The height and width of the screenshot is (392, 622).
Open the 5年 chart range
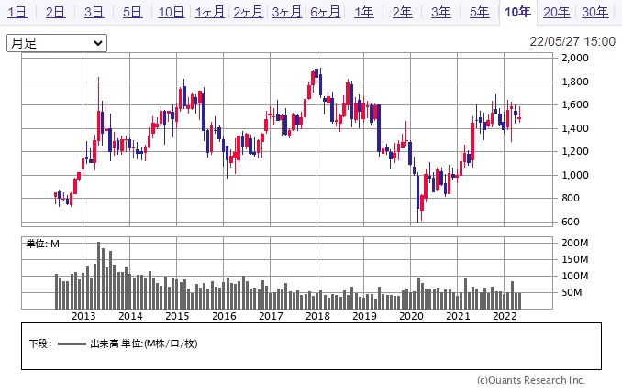coord(479,13)
